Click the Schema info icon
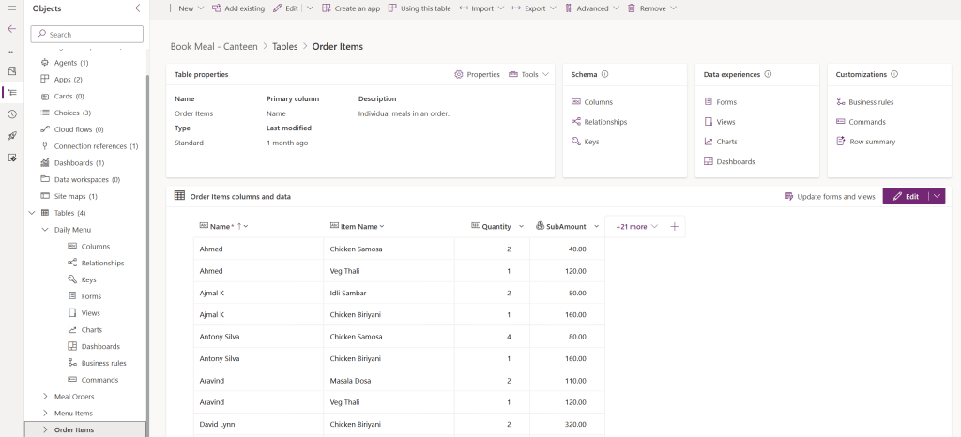This screenshot has width=961, height=437. click(604, 74)
